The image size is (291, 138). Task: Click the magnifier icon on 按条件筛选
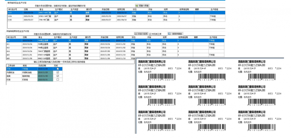tap(169, 34)
